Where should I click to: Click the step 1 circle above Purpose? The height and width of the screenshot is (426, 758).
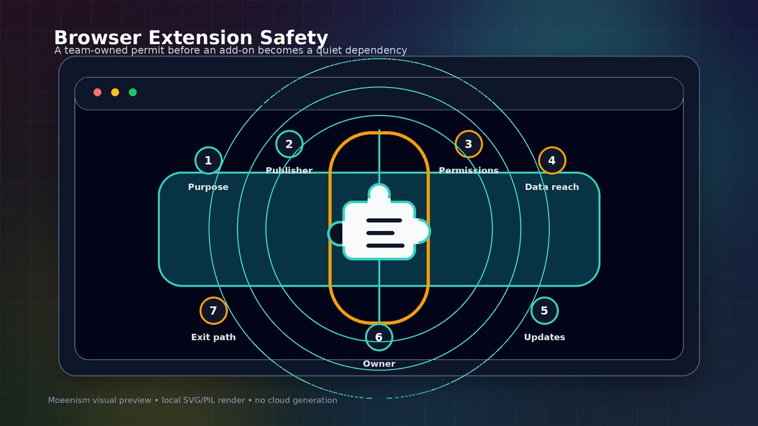pyautogui.click(x=208, y=160)
